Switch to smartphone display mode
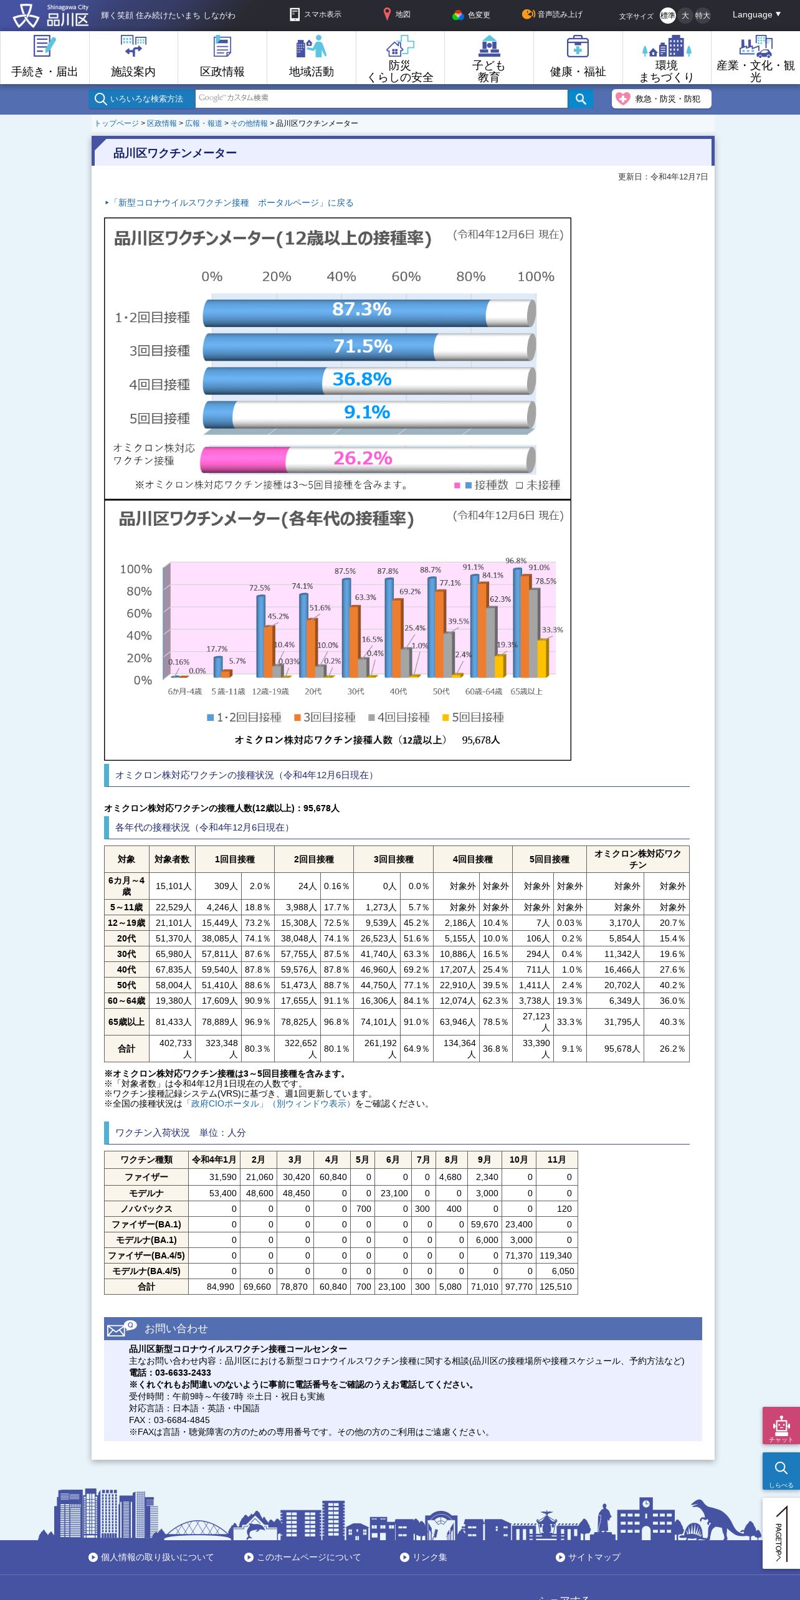Screen dimensions: 800x1600 (x=315, y=14)
